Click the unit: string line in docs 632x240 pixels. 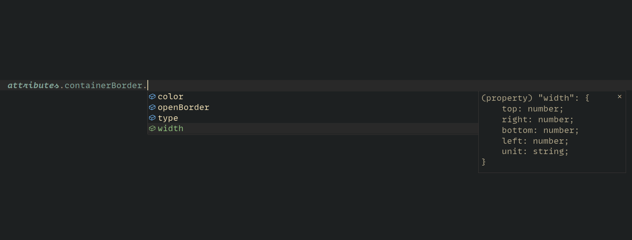535,151
